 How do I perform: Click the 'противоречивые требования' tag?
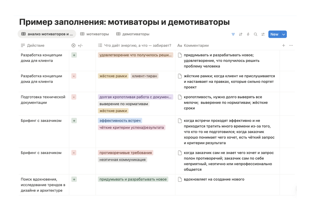point(126,153)
